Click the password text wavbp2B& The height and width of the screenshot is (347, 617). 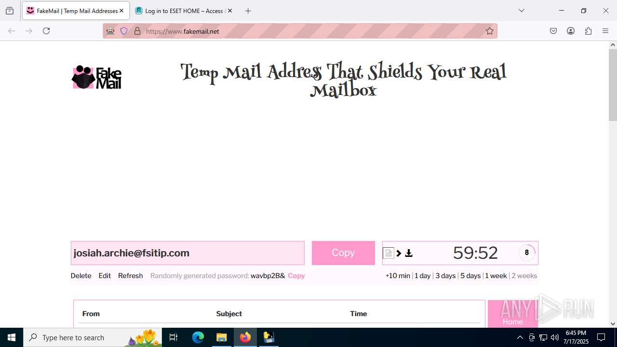tap(268, 276)
